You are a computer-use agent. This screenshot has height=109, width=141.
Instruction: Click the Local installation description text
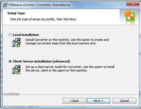point(67,41)
